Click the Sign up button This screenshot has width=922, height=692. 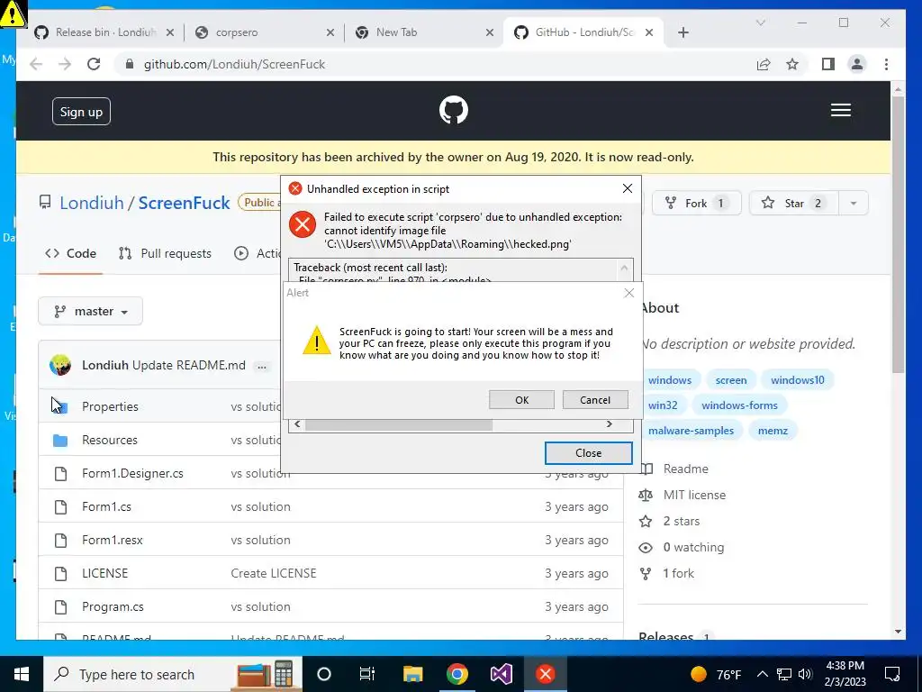[81, 112]
